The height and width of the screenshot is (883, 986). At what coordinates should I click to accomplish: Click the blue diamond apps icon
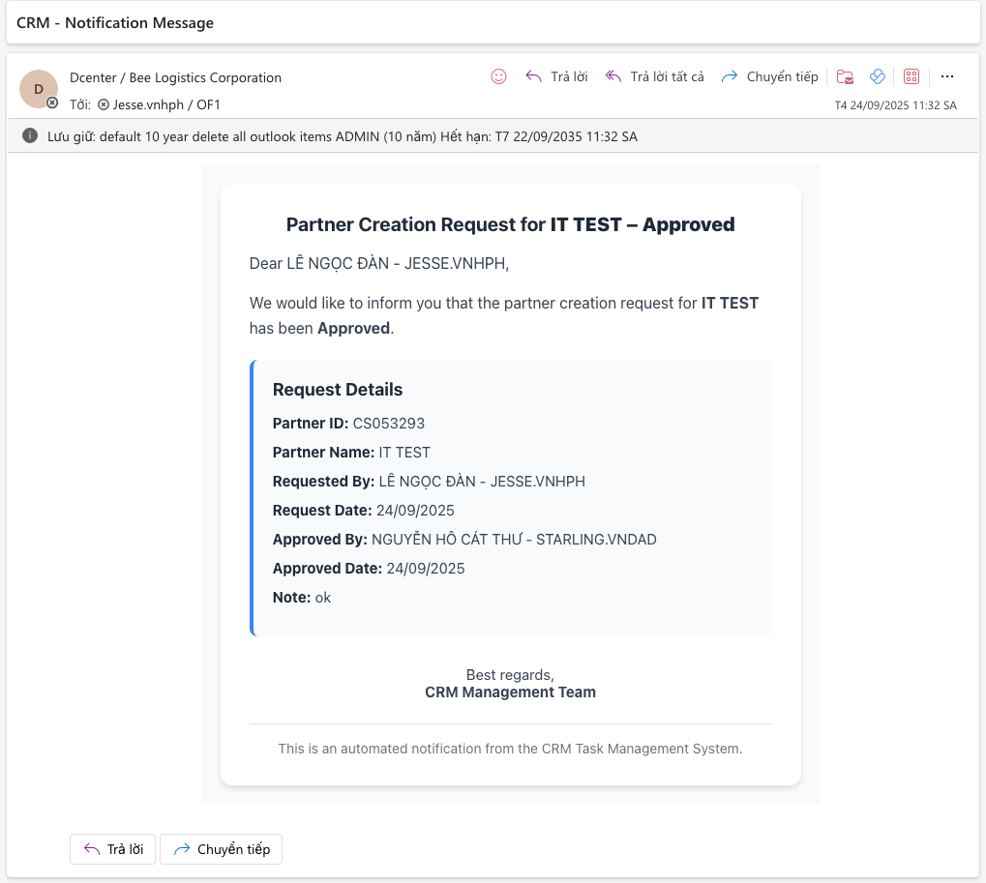[x=879, y=75]
